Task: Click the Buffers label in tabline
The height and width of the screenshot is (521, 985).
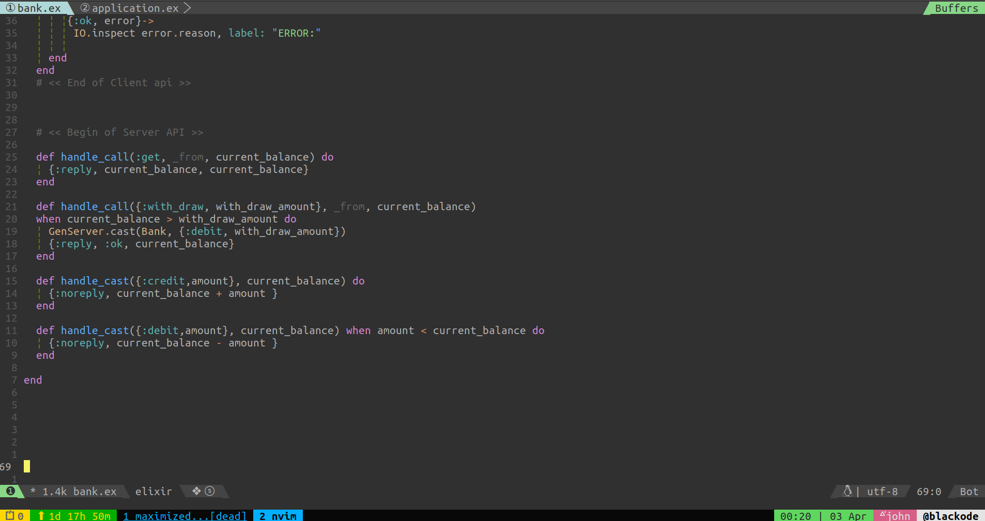Action: pyautogui.click(x=956, y=8)
